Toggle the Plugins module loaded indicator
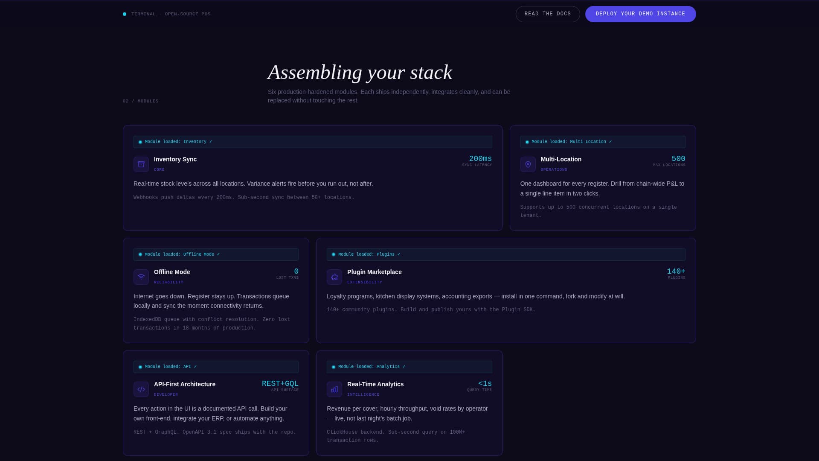 point(334,254)
